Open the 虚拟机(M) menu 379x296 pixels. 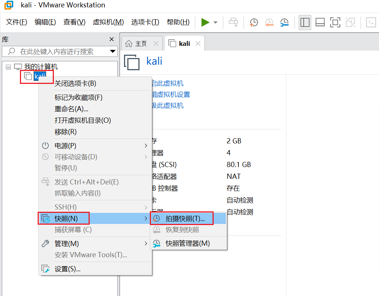(x=108, y=22)
